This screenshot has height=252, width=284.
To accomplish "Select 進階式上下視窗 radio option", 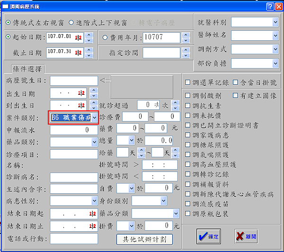I will (71, 22).
